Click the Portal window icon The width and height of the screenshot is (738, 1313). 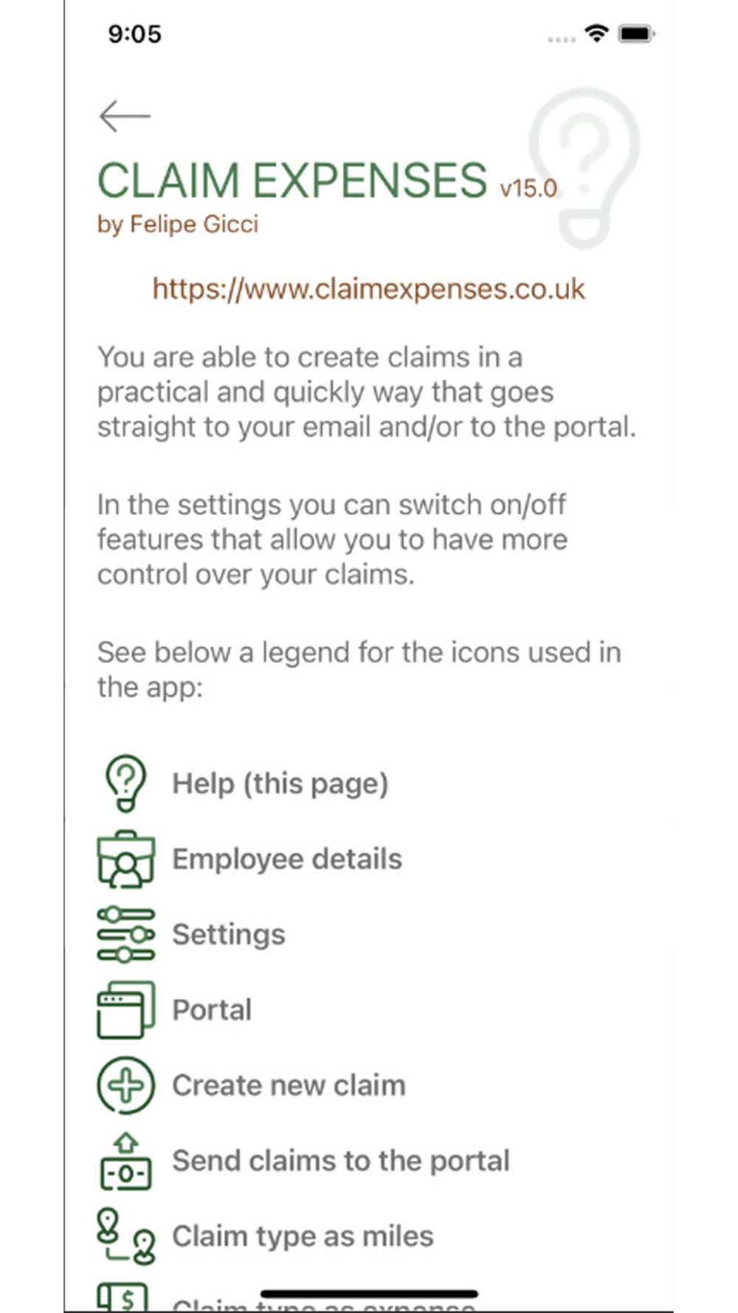pos(126,1009)
